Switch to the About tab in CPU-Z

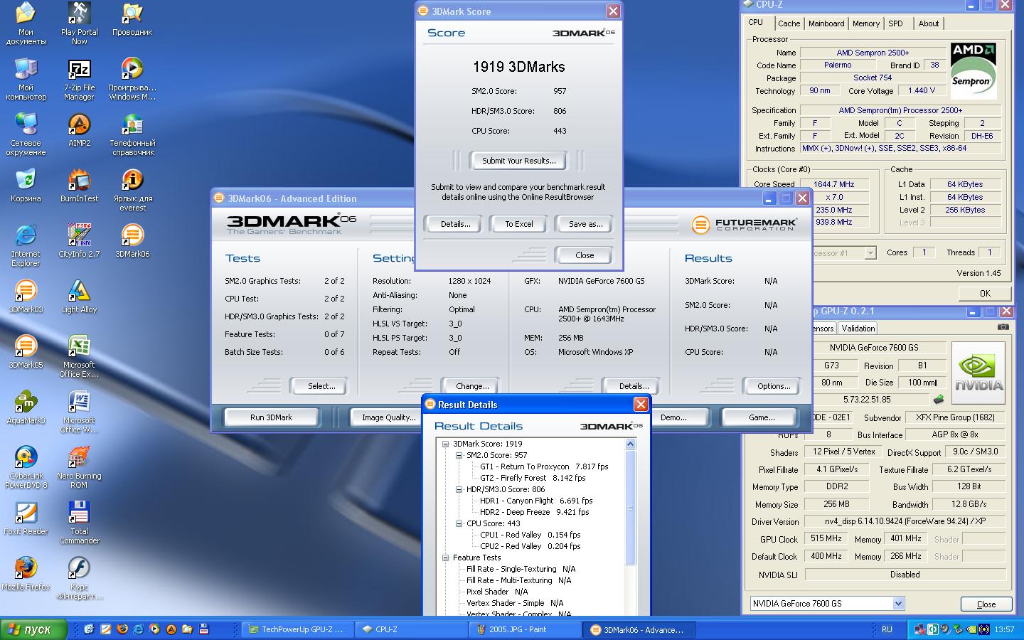[928, 23]
